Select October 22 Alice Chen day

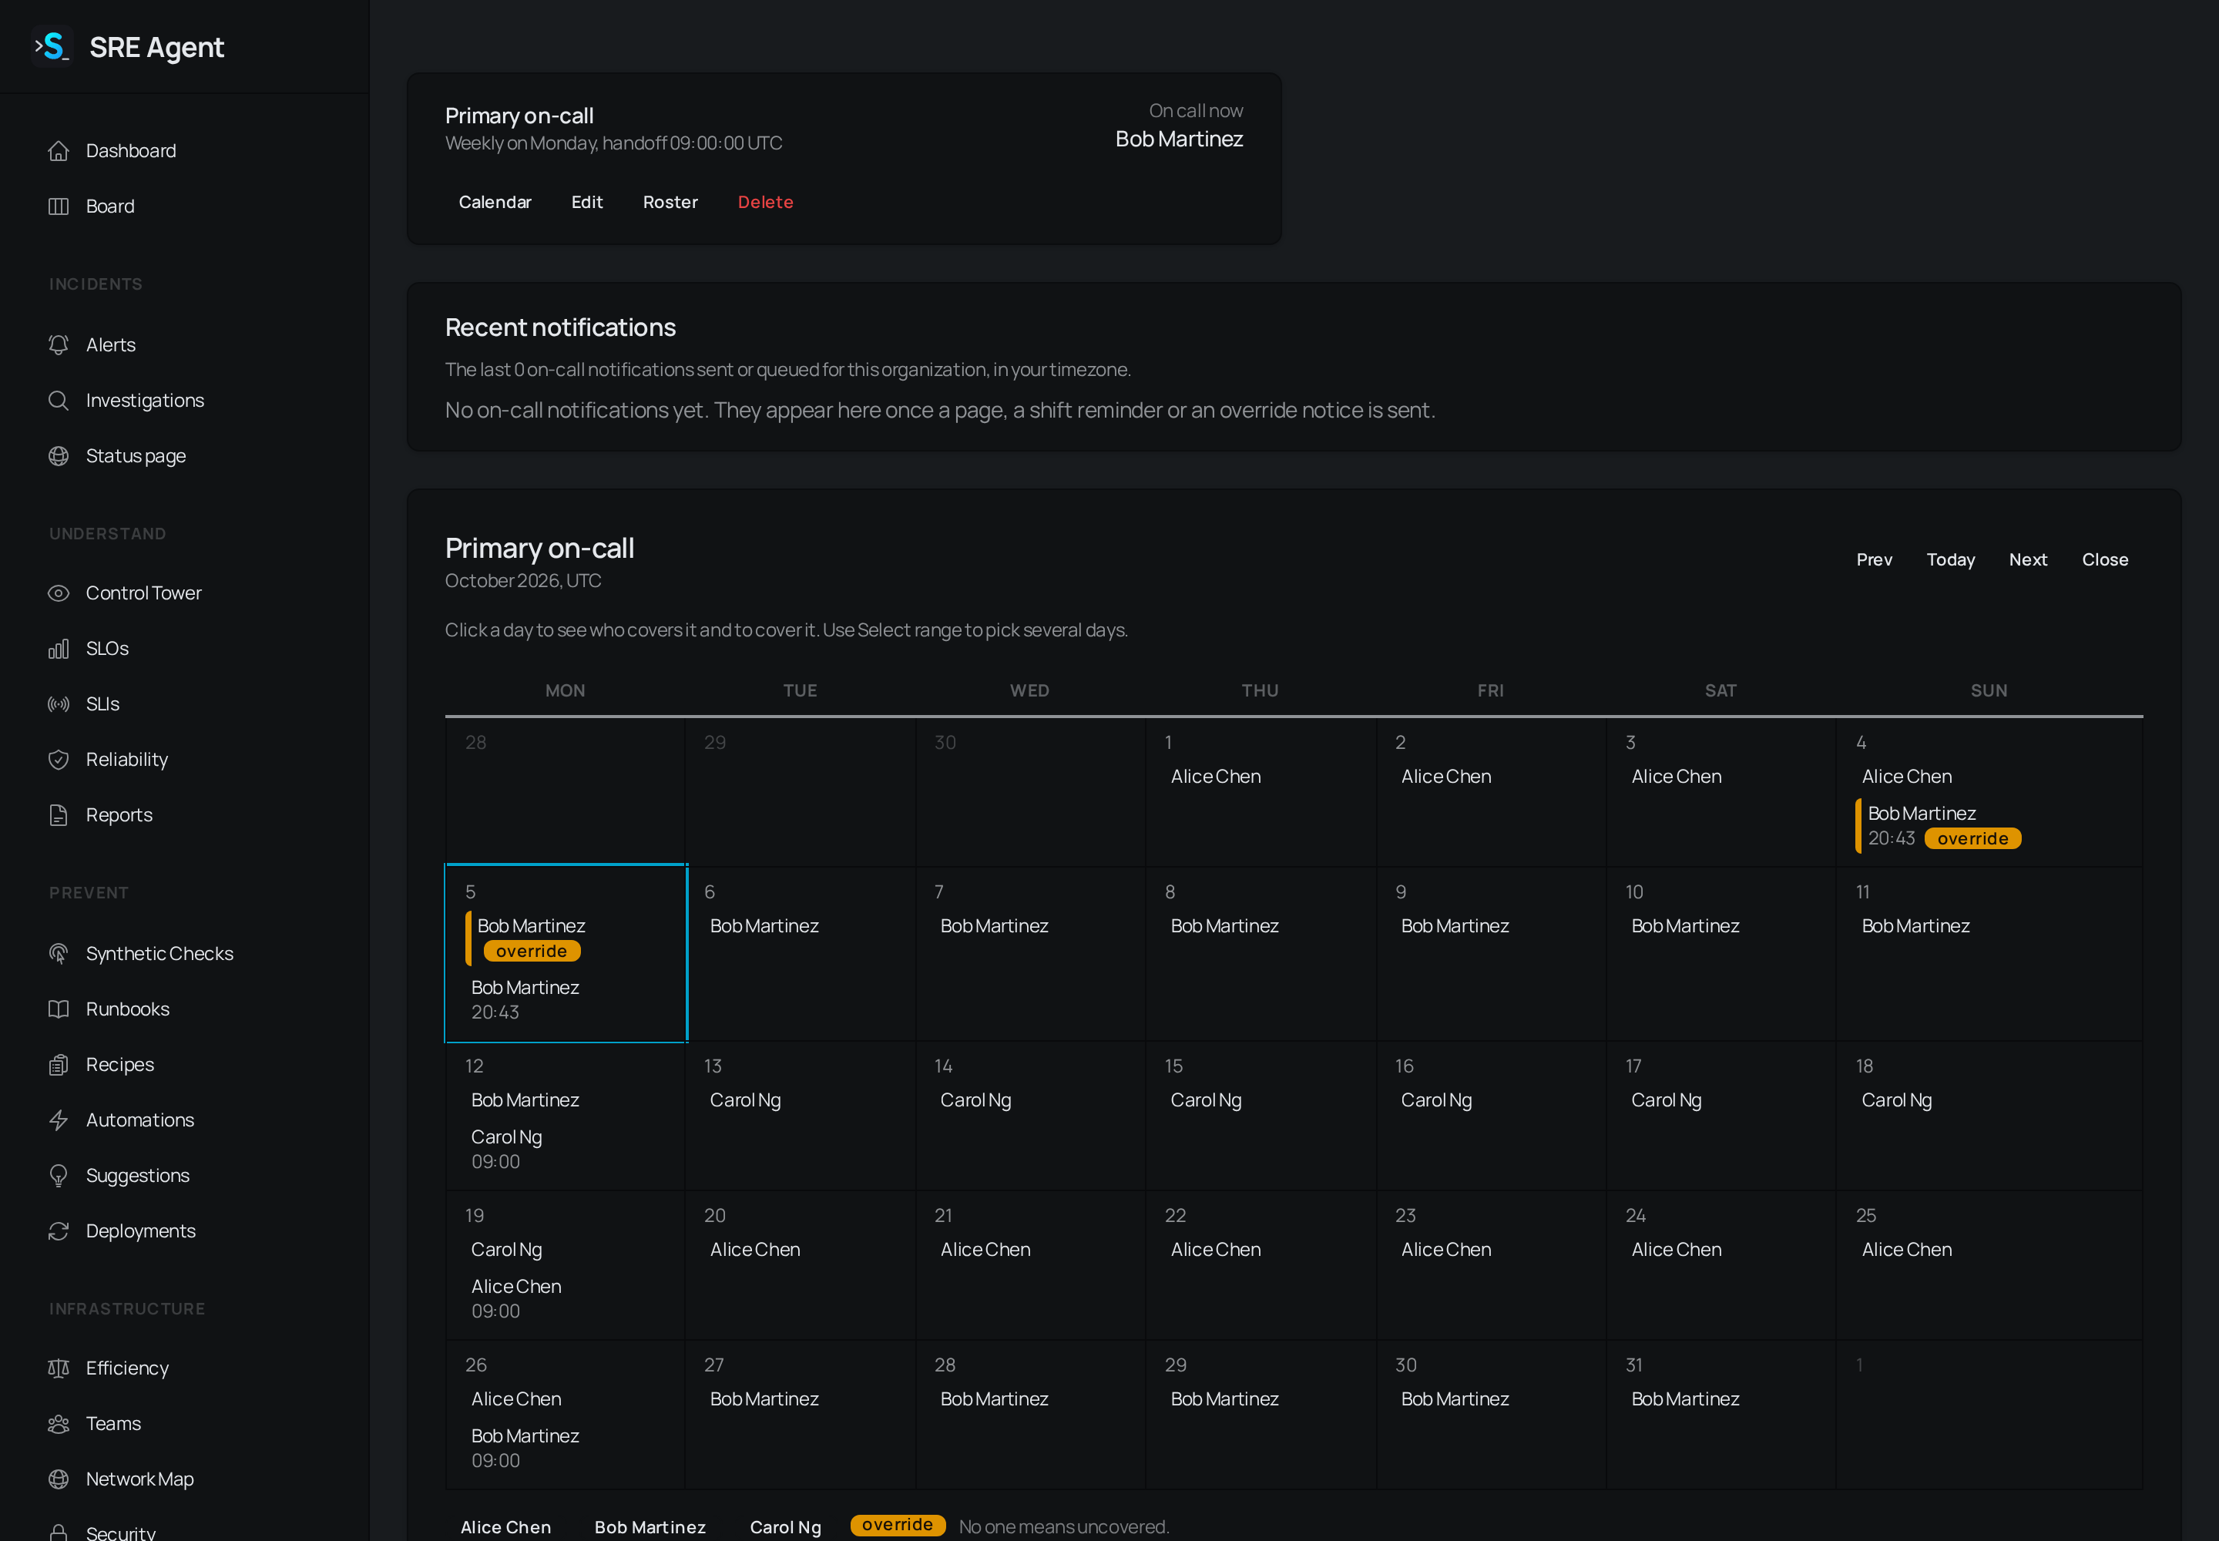pos(1261,1266)
